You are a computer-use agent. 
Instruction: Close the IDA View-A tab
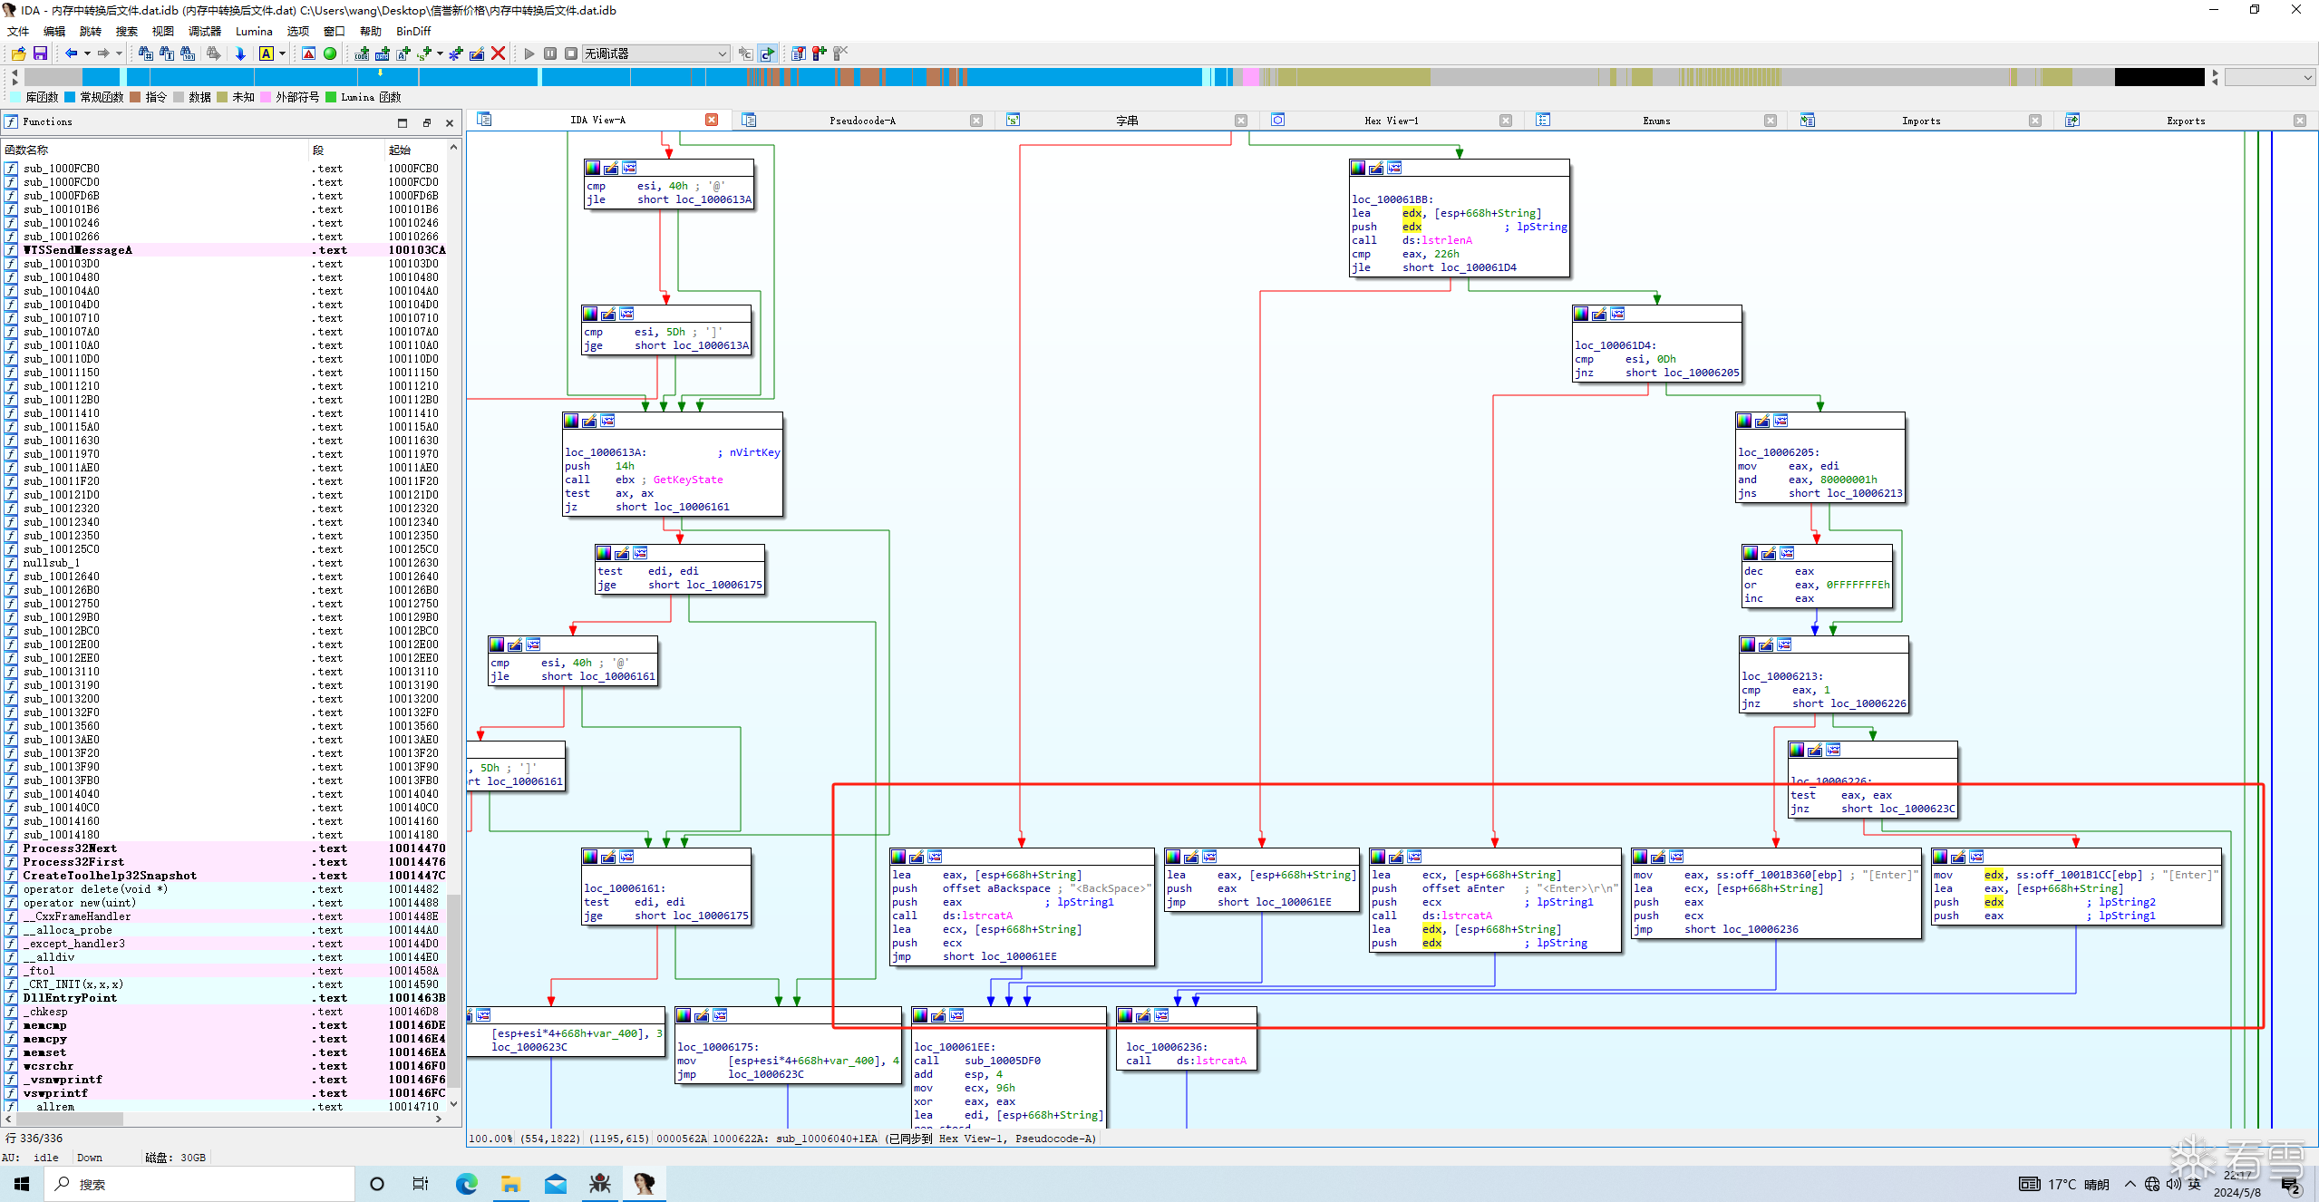(x=712, y=120)
